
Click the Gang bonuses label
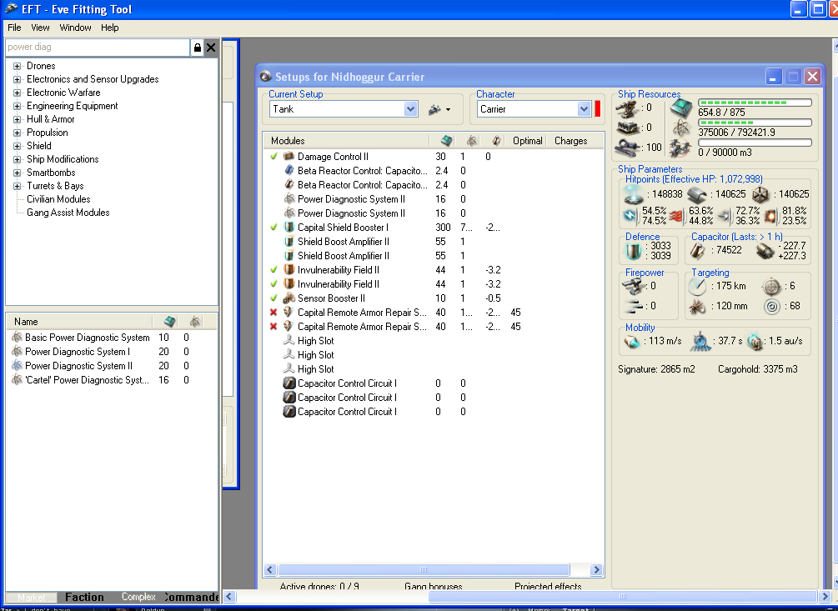click(434, 587)
